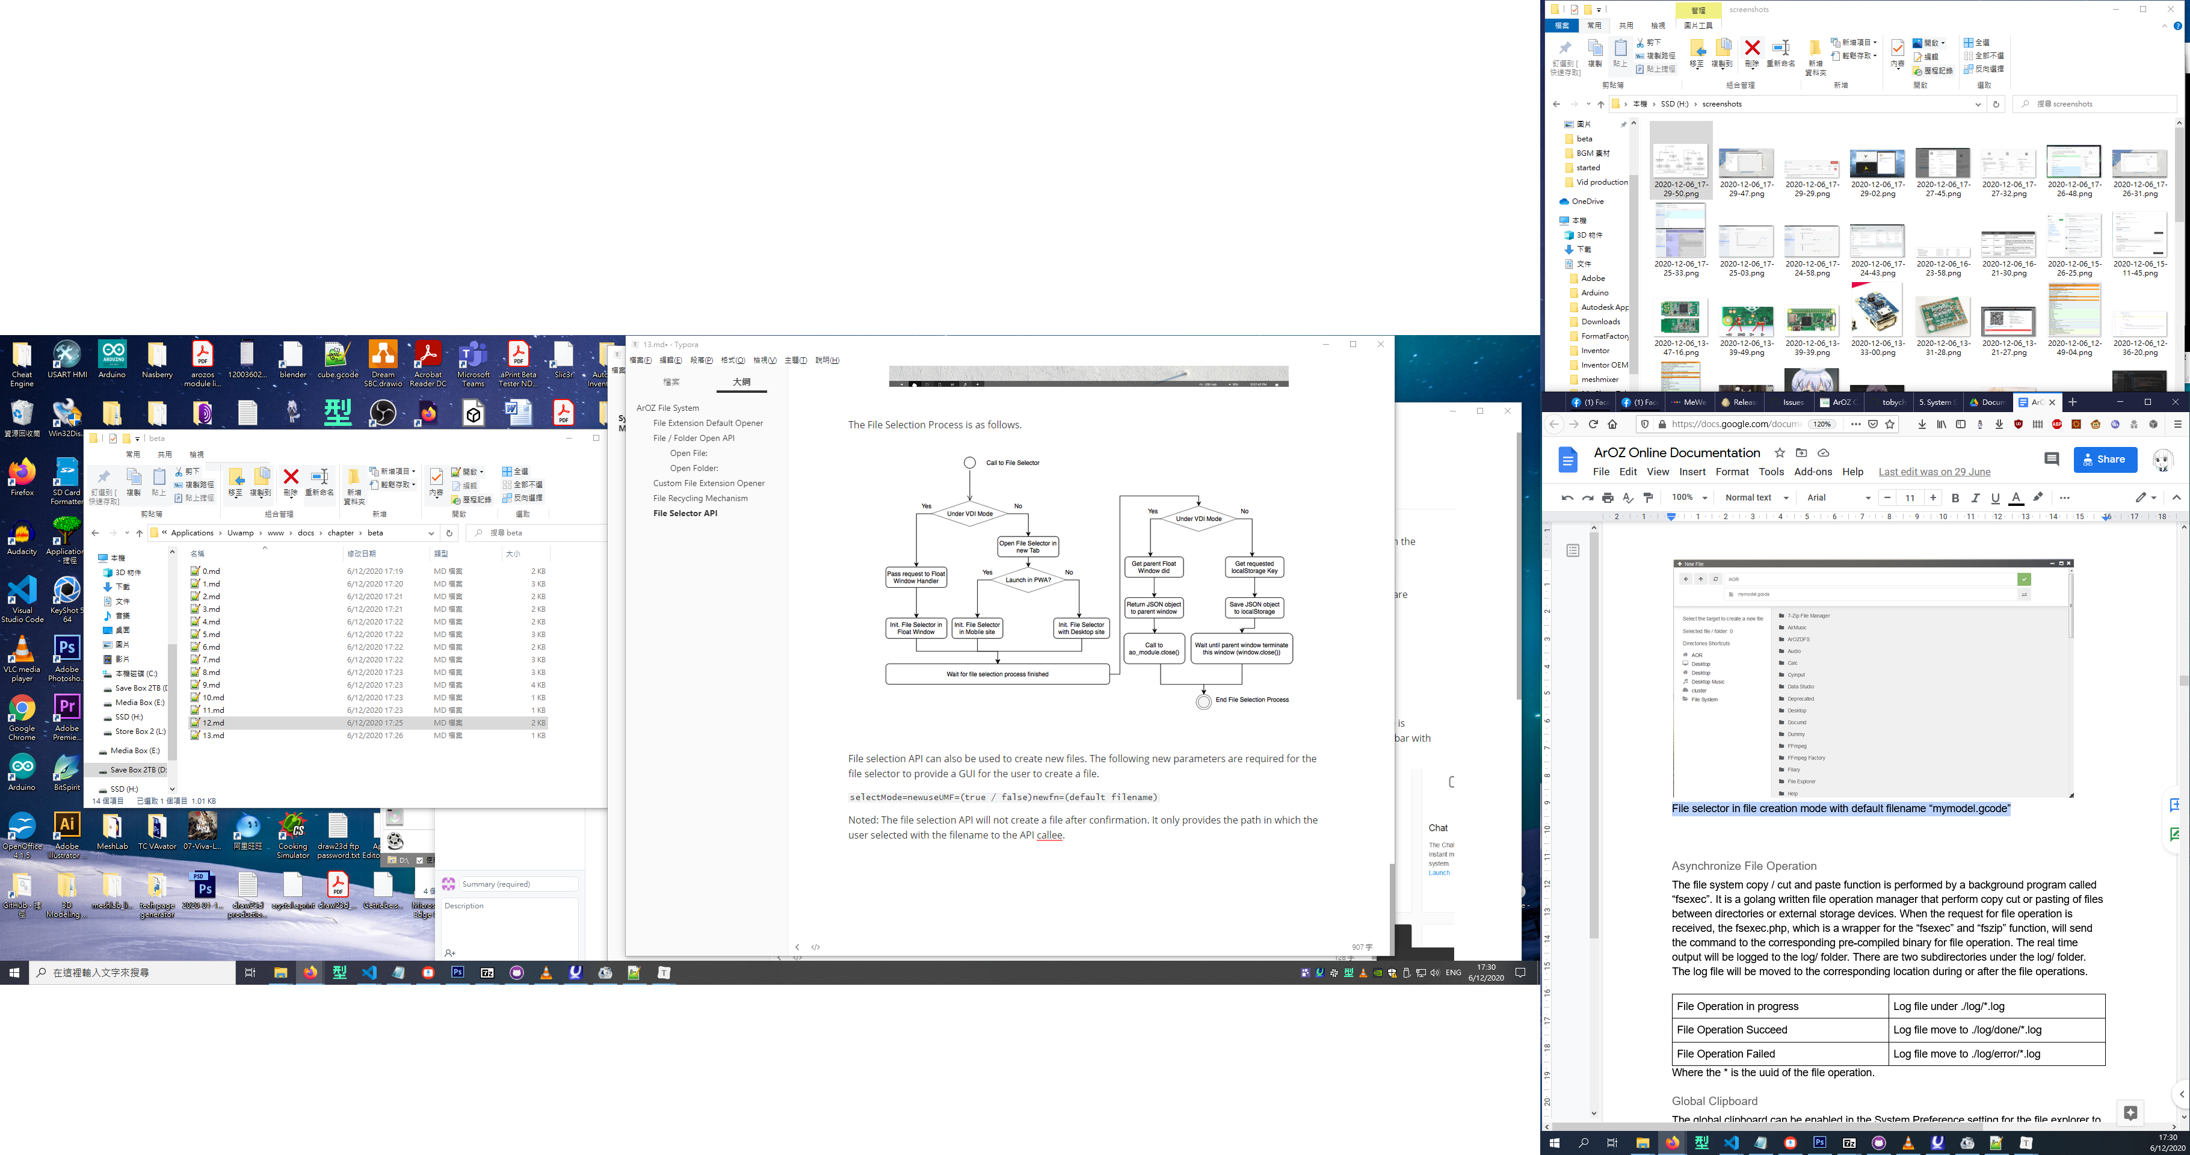Toggle Typora source code mode button
Screen dimensions: 2190x1155
[816, 947]
